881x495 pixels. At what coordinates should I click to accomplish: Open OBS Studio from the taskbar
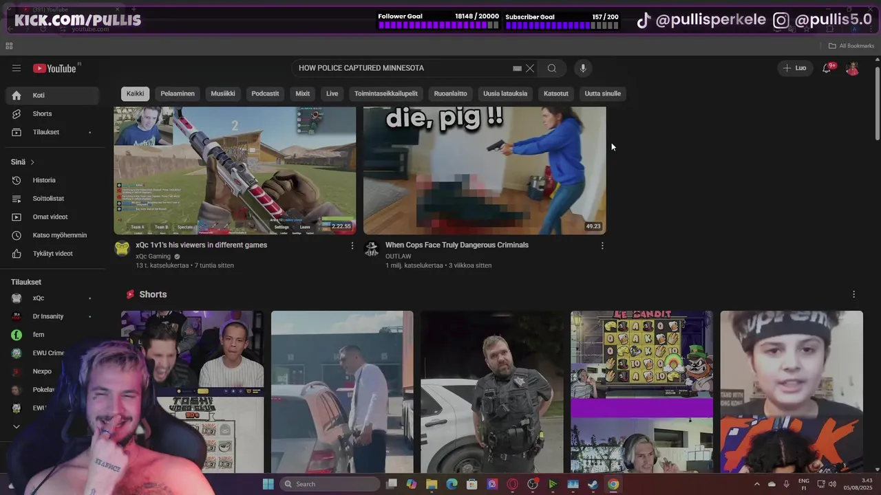click(533, 484)
